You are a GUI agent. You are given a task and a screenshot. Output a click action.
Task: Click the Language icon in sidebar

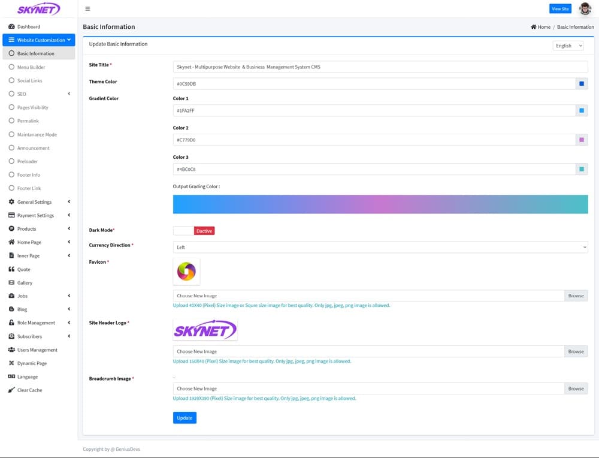click(x=11, y=376)
